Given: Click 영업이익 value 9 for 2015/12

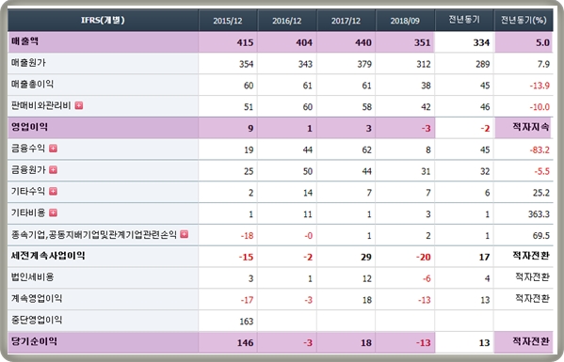Looking at the screenshot, I should coord(250,129).
